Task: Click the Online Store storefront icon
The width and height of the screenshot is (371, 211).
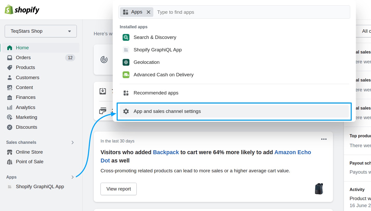Action: (x=10, y=152)
